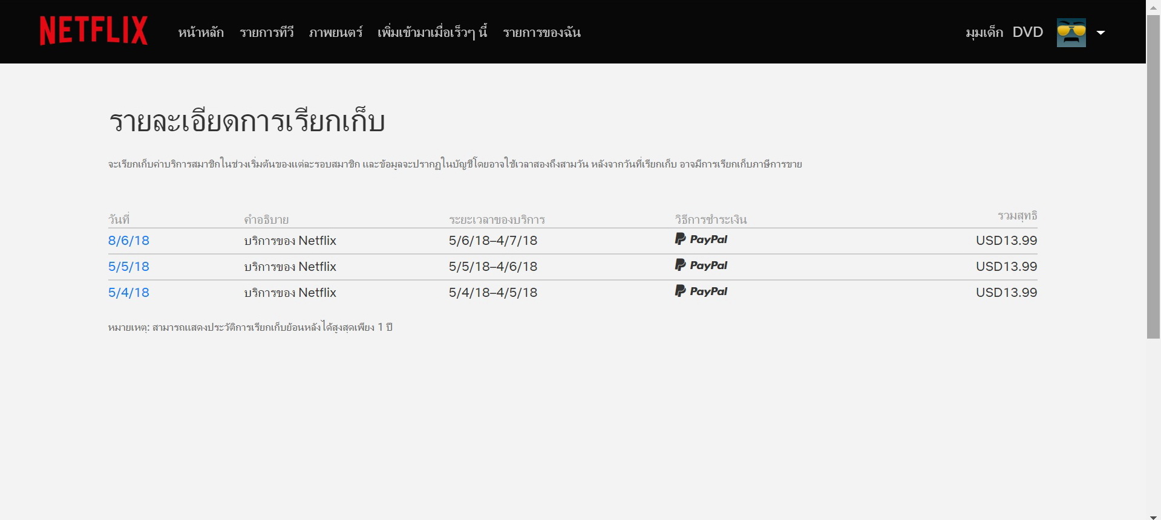Click the scrollbar up arrow
The image size is (1161, 520).
coord(1154,5)
